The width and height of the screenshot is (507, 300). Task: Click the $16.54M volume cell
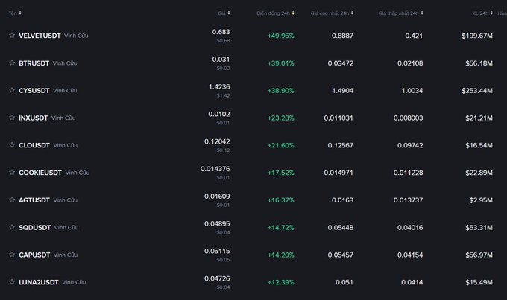(x=479, y=145)
